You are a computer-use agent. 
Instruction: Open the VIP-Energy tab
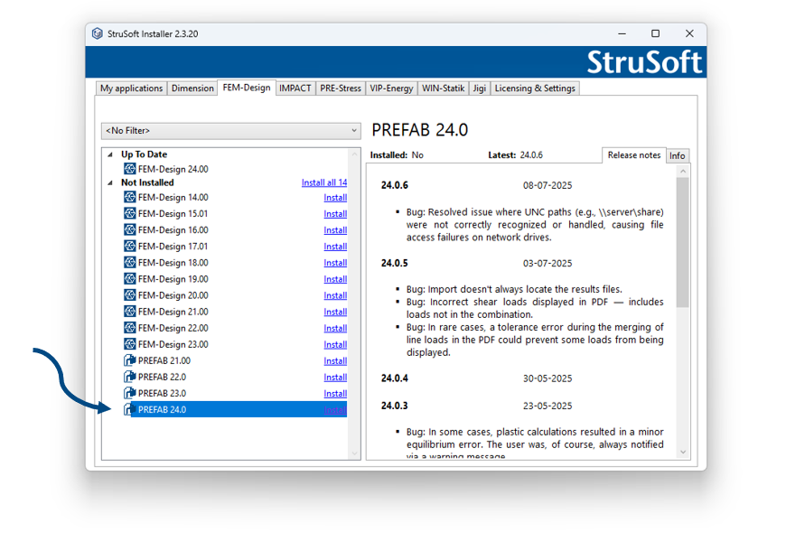(x=391, y=89)
